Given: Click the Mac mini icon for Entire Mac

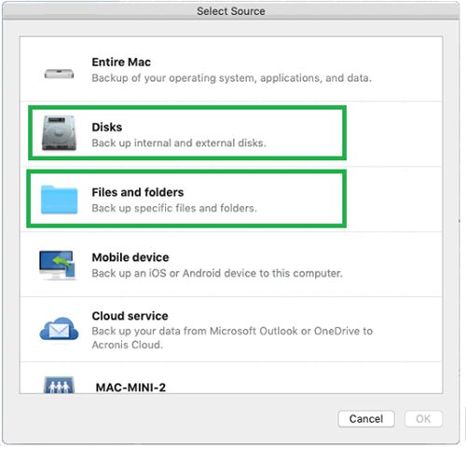Looking at the screenshot, I should tap(59, 75).
